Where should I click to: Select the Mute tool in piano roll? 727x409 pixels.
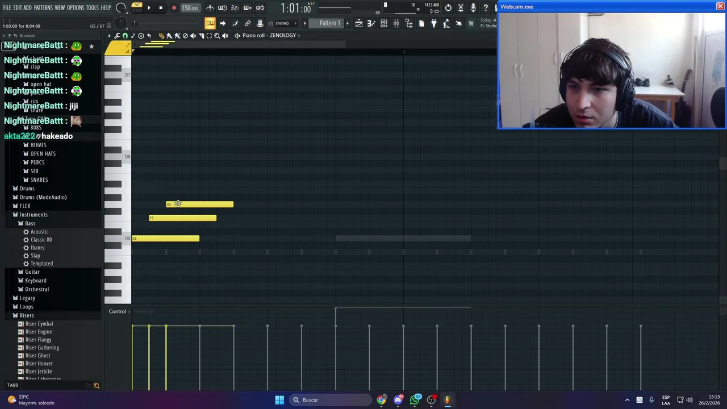tap(193, 35)
